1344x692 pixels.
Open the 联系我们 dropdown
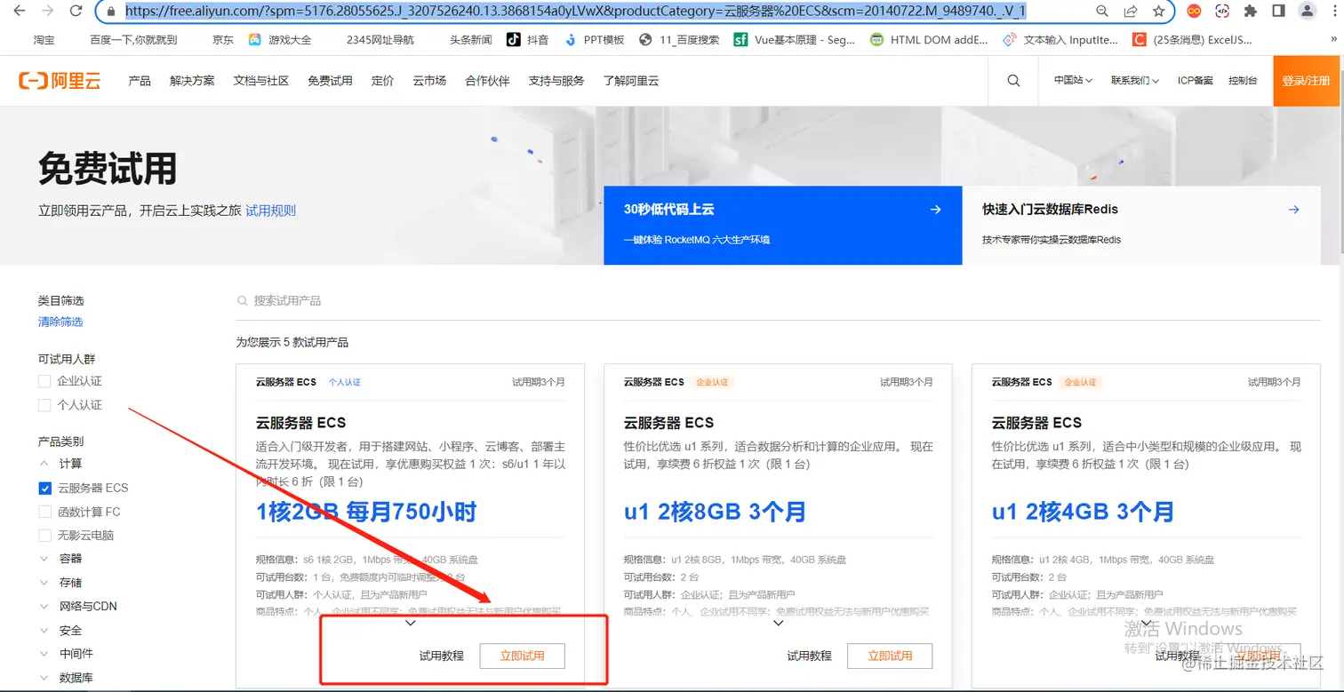(x=1135, y=81)
